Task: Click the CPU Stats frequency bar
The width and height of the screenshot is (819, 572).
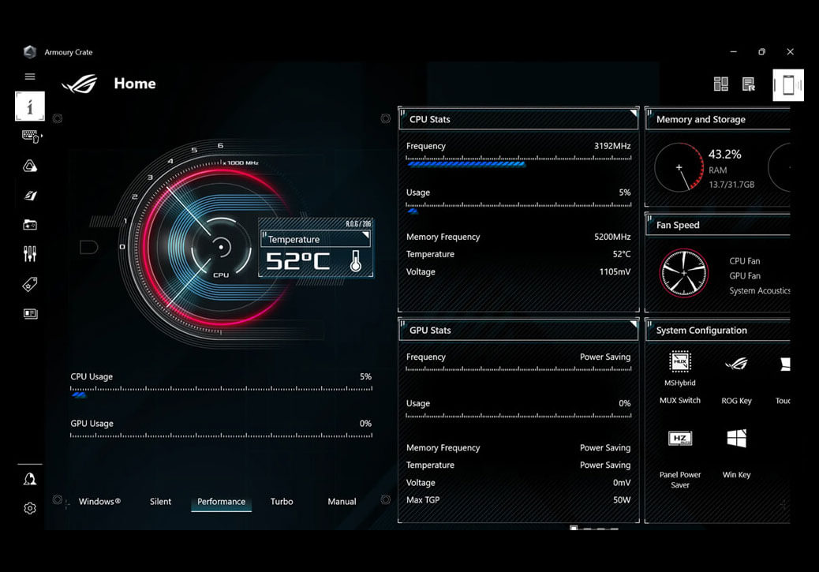Action: point(518,162)
